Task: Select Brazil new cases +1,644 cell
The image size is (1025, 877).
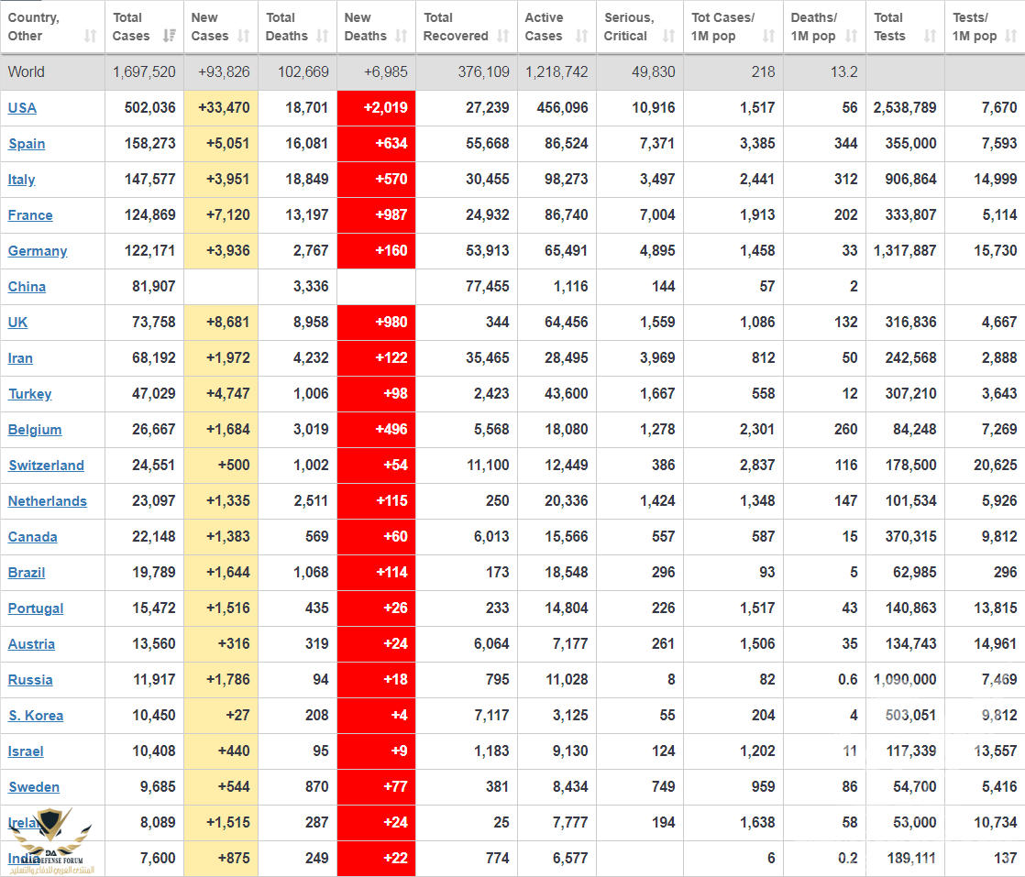Action: 221,573
